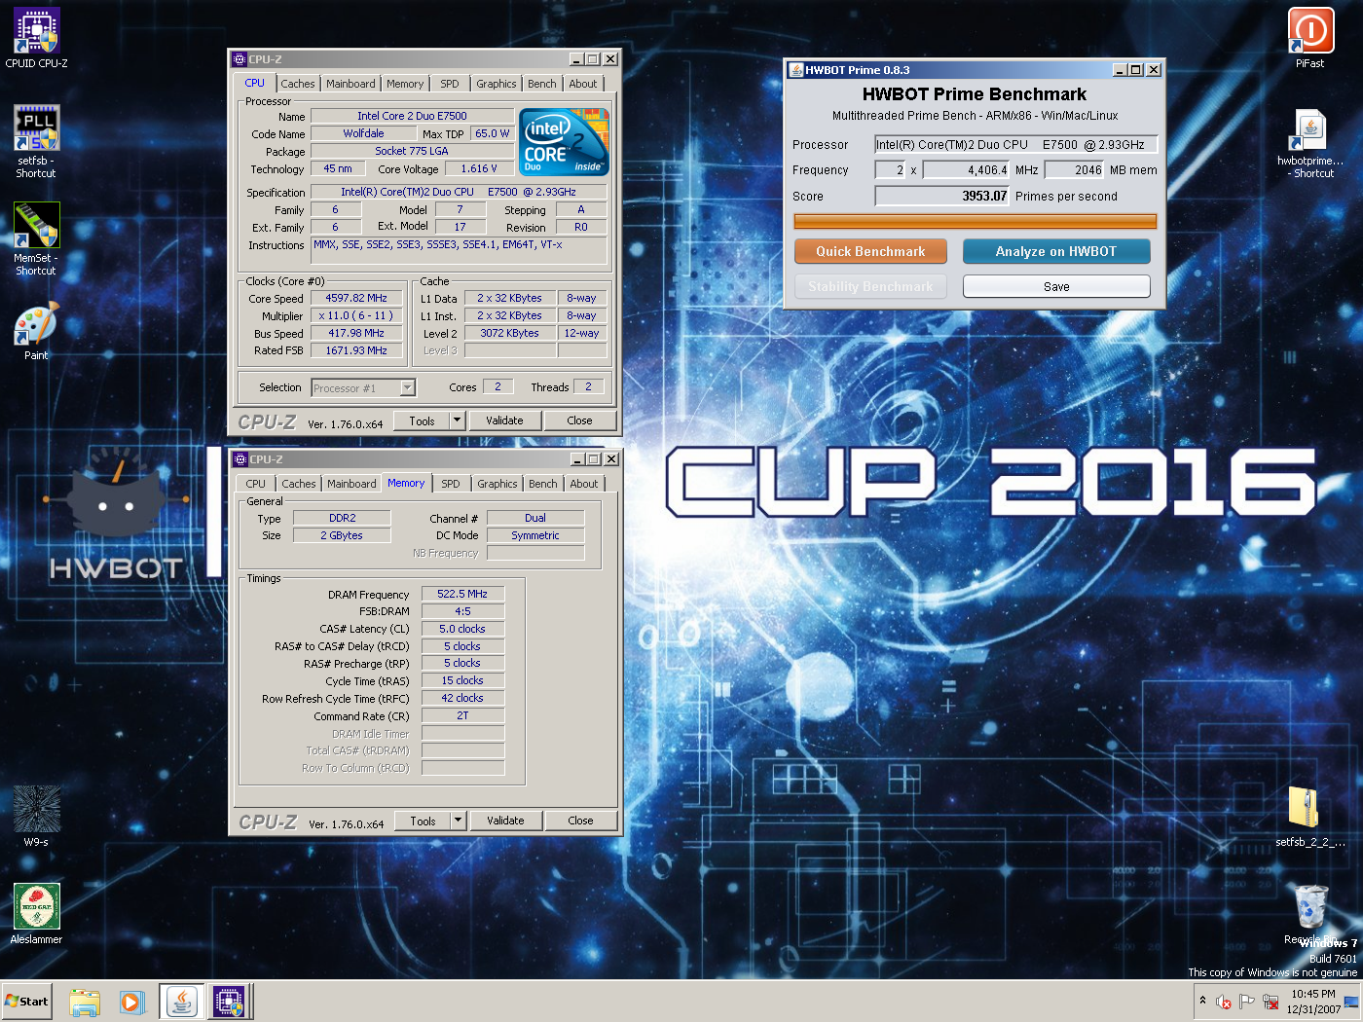Open Caches tab in bottom CPU-Z window

coord(299,484)
